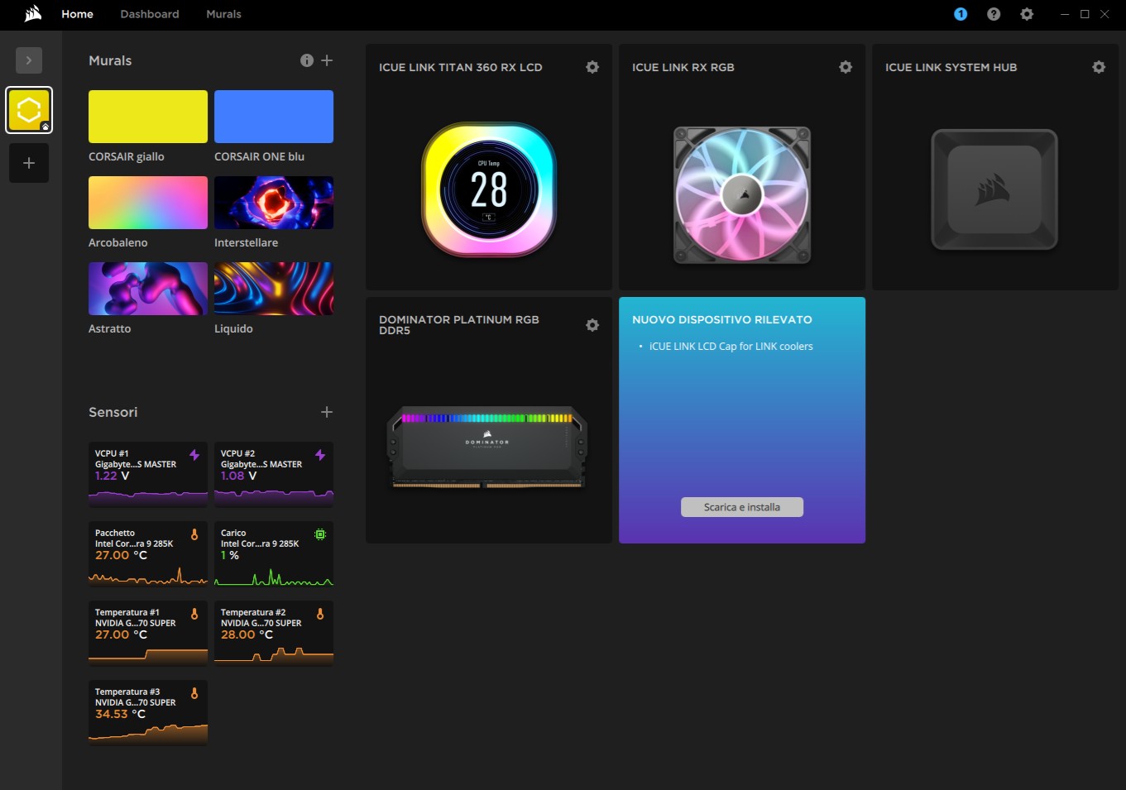Open ICUE LINK SYSTEM HUB settings gear
Viewport: 1126px width, 790px height.
1099,67
